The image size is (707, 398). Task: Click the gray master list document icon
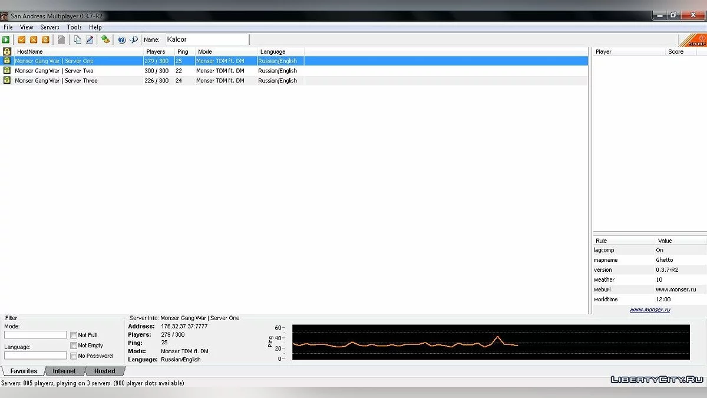click(x=61, y=40)
